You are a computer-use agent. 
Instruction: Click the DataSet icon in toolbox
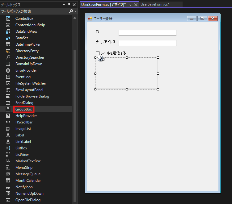(8, 38)
